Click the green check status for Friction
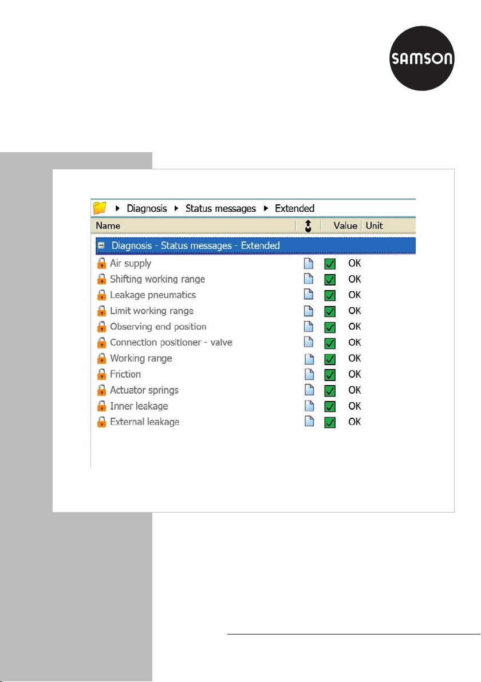Viewport: 481px width, 682px height. point(330,375)
